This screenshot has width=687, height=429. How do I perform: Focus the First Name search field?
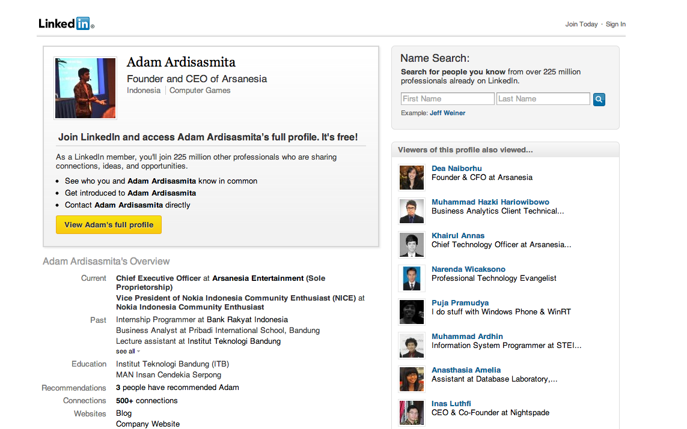(447, 99)
